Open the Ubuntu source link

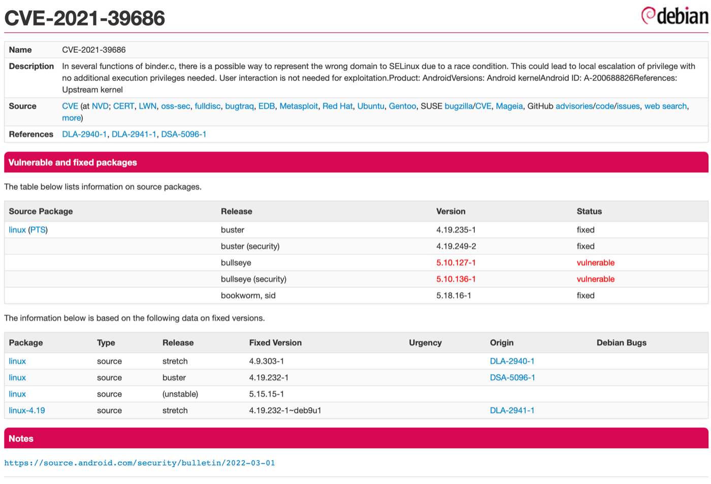371,106
